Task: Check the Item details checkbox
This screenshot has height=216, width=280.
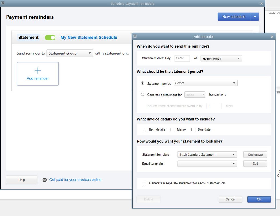Action: 144,129
